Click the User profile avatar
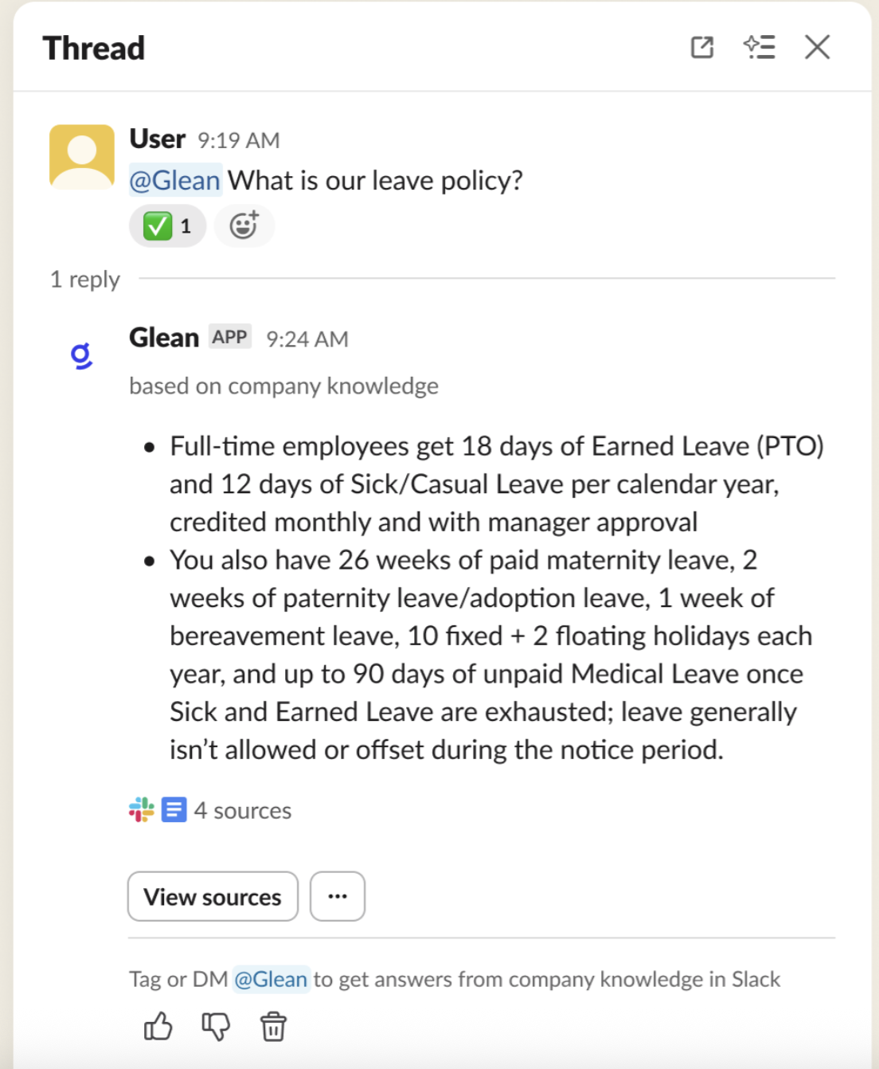 click(82, 156)
